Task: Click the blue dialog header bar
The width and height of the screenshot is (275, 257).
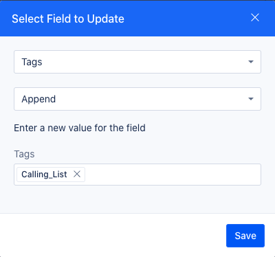Action: (x=137, y=18)
